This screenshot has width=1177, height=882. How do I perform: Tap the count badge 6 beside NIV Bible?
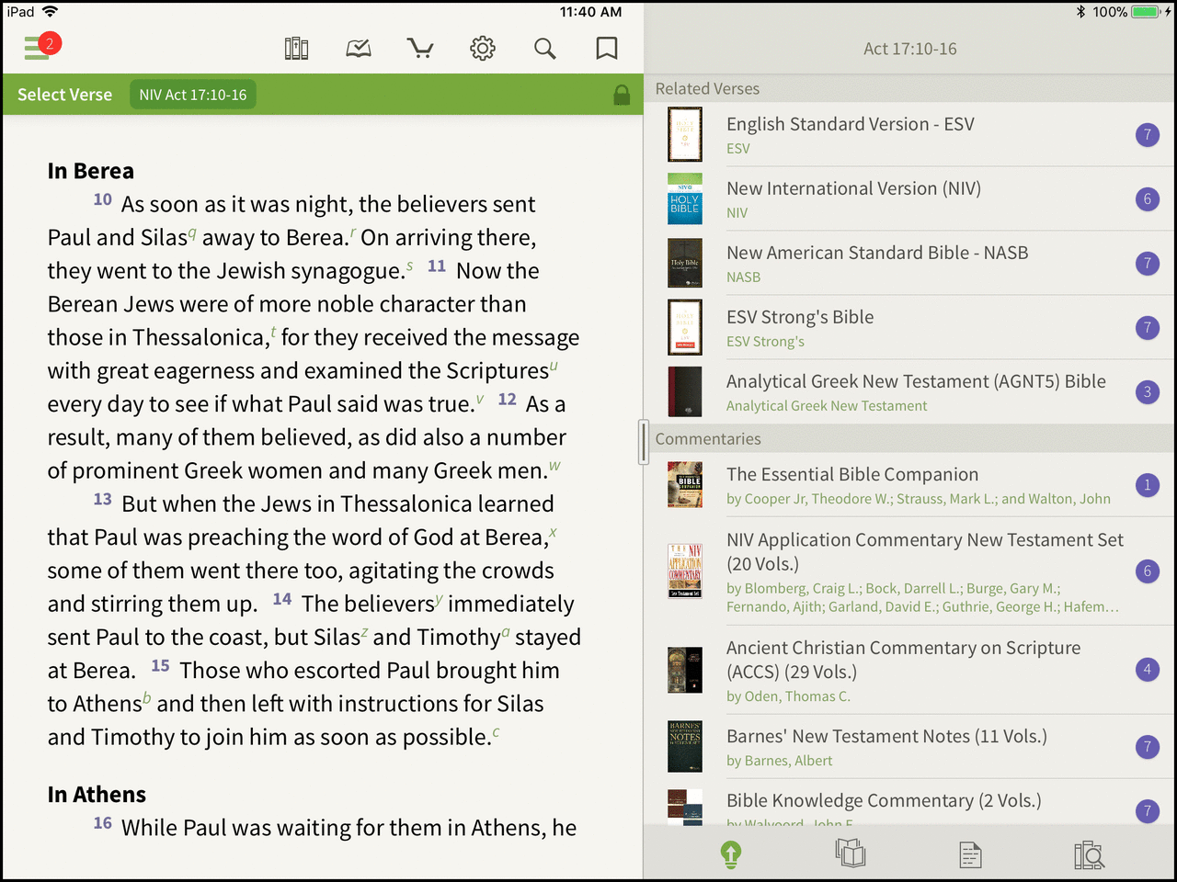[x=1147, y=199]
